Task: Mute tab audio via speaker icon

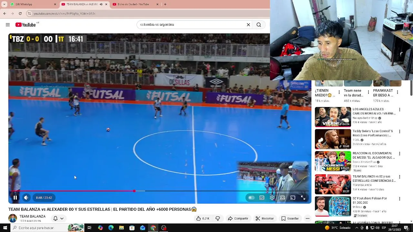Action: 101,4
